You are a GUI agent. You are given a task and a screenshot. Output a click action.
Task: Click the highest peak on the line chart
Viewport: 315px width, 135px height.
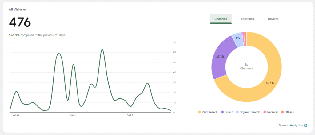tap(102, 49)
